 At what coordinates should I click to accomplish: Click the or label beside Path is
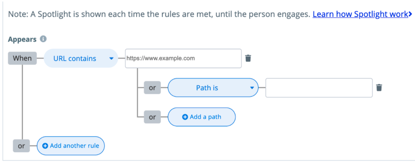coord(152,87)
